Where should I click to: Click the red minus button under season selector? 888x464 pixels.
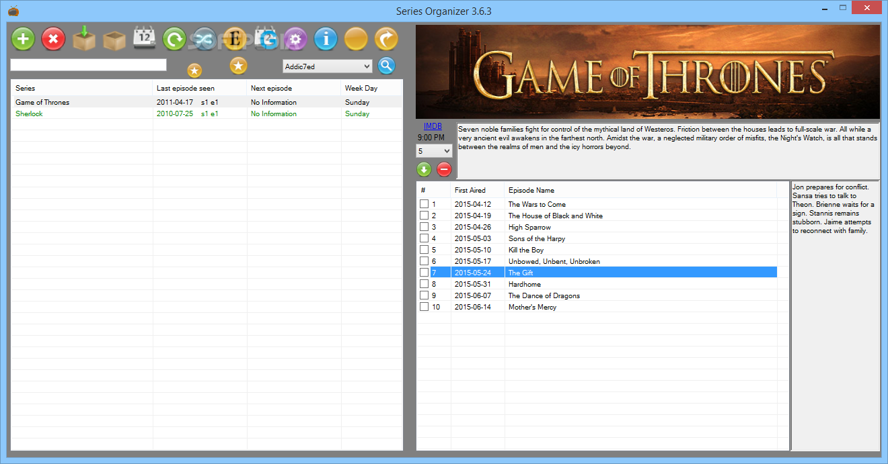pos(443,169)
